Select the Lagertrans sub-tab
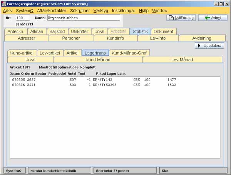This screenshot has width=231, height=175. pyautogui.click(x=95, y=53)
